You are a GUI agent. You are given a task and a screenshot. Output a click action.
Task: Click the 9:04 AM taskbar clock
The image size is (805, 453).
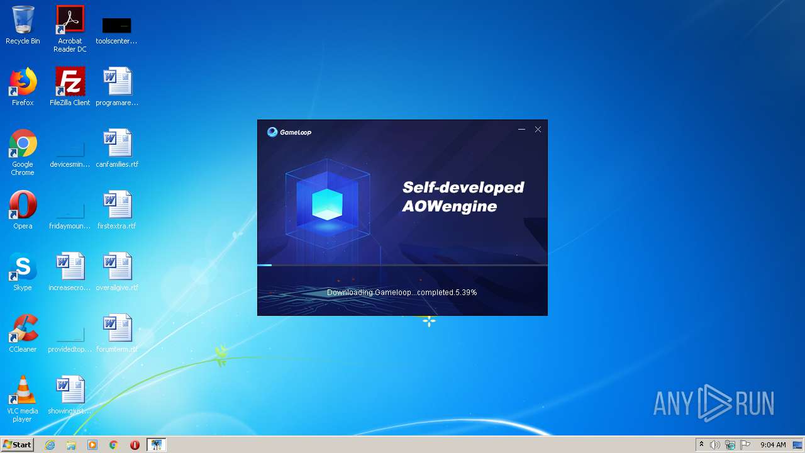pos(773,445)
